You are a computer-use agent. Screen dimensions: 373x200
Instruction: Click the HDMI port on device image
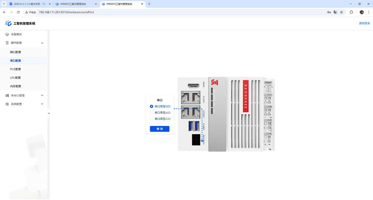[x=194, y=86]
